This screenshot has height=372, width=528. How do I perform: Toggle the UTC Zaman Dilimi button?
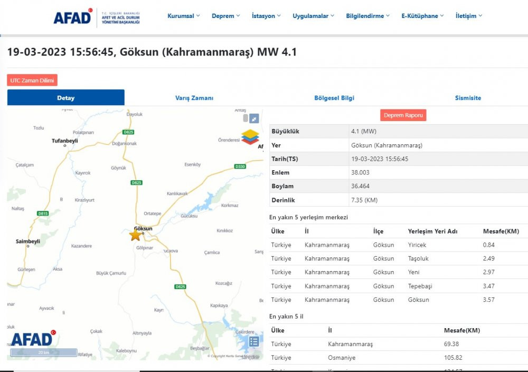coord(32,80)
